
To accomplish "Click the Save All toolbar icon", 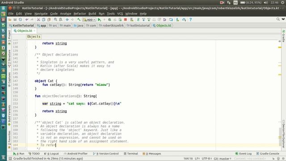I will point(15,20).
